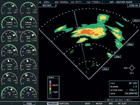Click the SECTOR SCAN left arrow
140x105 pixels.
point(127,90)
